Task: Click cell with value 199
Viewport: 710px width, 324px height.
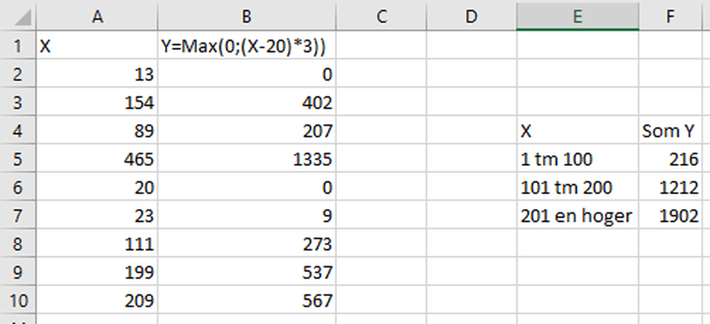Action: click(x=97, y=272)
